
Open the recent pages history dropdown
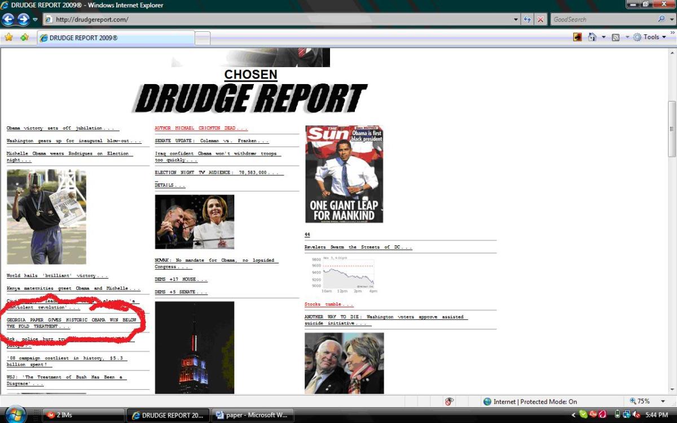516,19
